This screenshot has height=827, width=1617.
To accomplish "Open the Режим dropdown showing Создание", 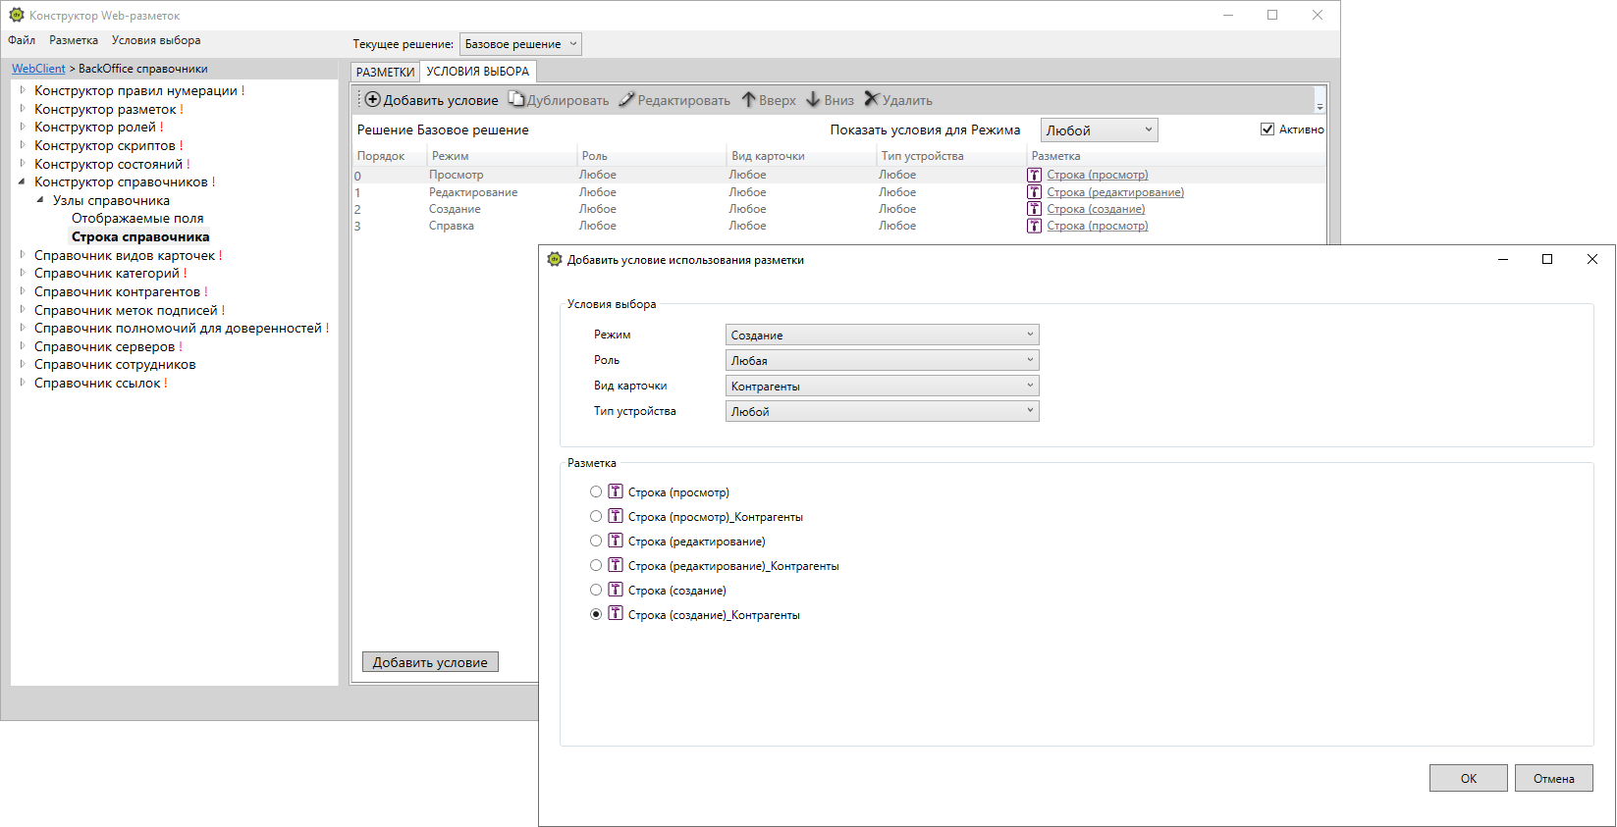I will click(882, 335).
